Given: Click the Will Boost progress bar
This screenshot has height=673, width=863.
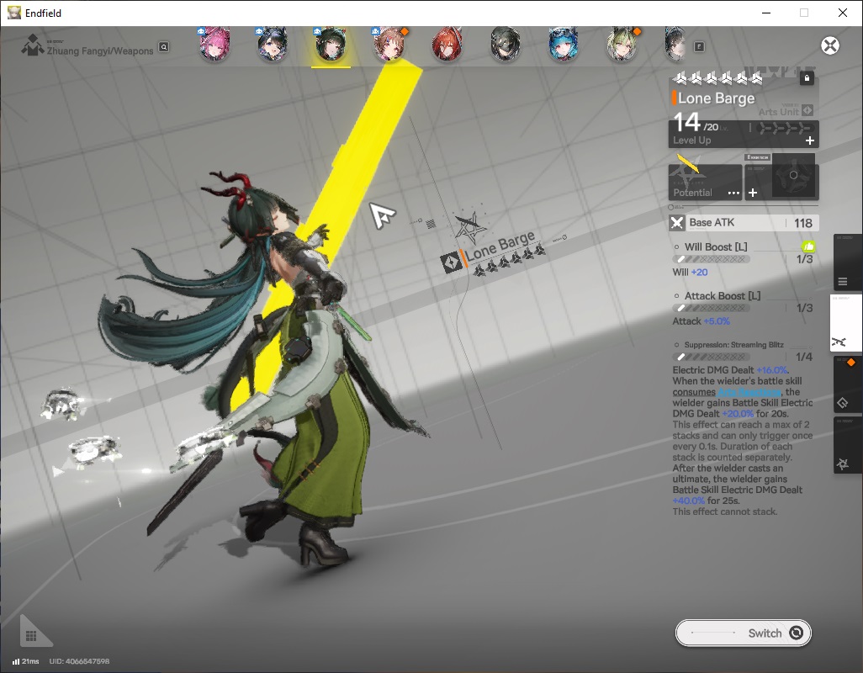Looking at the screenshot, I should pos(711,259).
